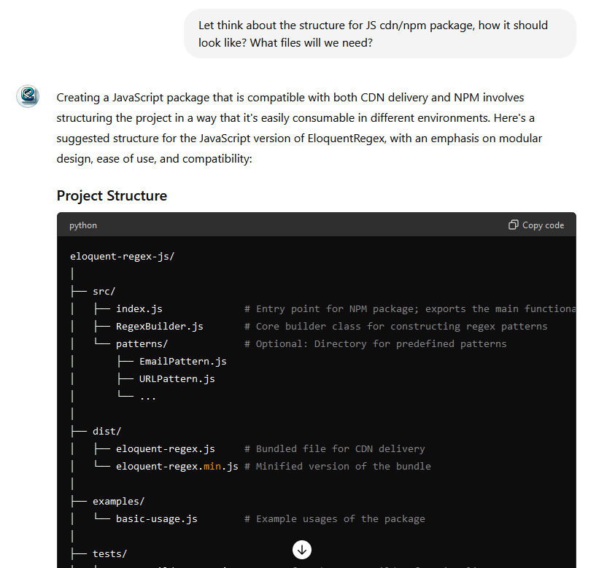
Task: Click the assistant avatar icon
Action: [28, 96]
